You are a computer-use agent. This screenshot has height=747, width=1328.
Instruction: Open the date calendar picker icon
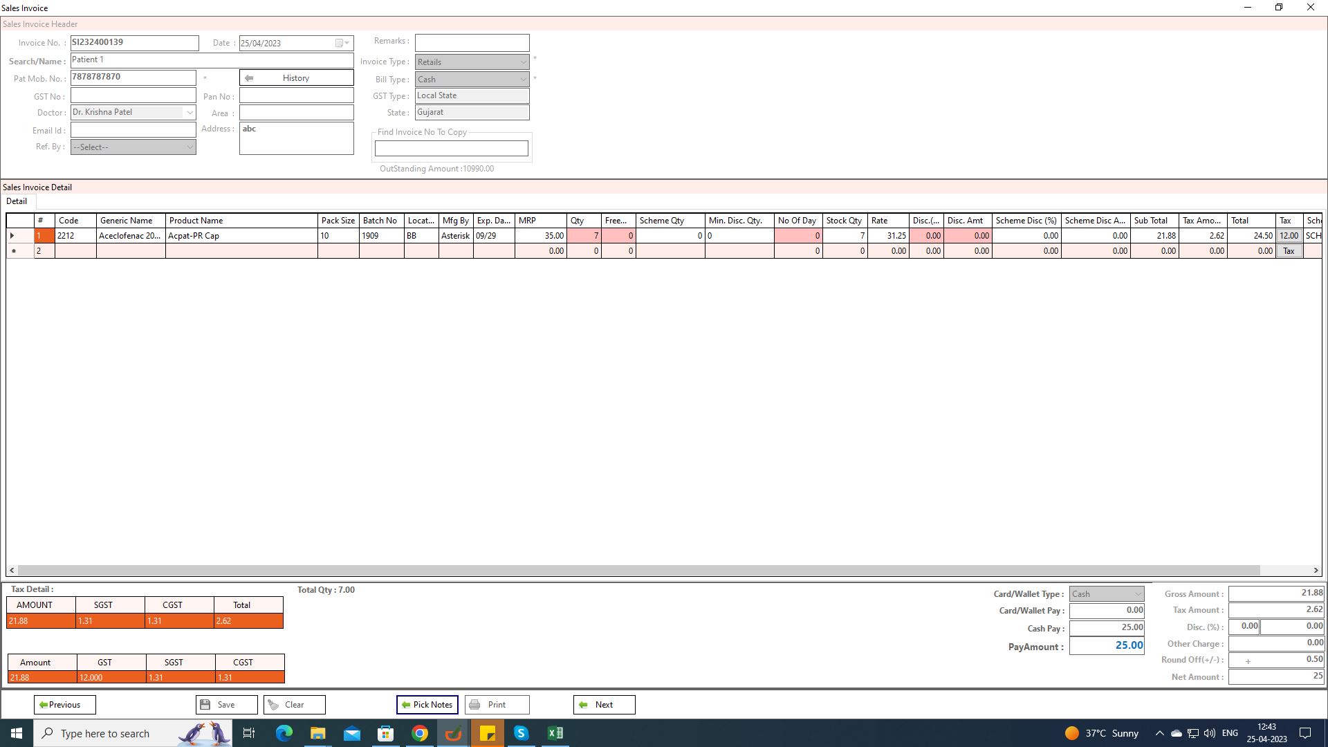coord(340,43)
